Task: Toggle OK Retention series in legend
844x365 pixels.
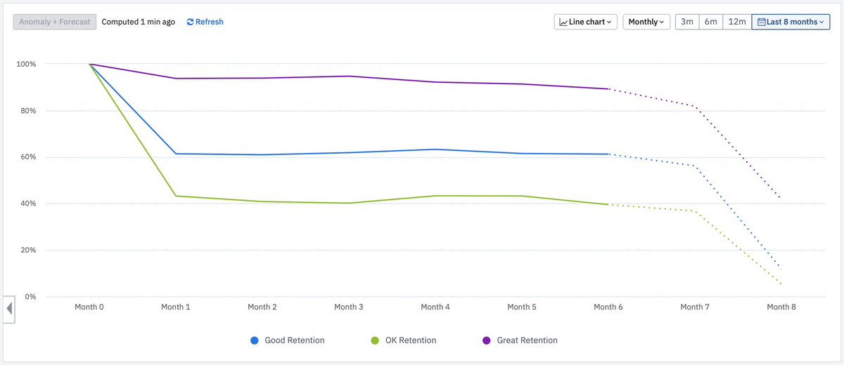Action: [403, 340]
